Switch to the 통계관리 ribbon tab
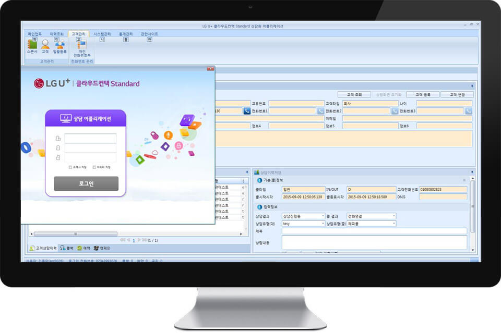This screenshot has width=501, height=333. 126,34
